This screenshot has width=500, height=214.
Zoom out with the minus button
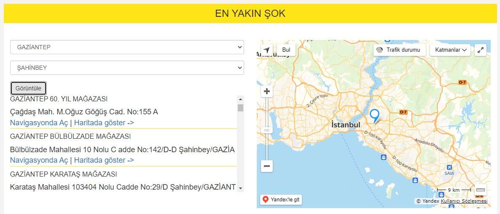coord(267,166)
